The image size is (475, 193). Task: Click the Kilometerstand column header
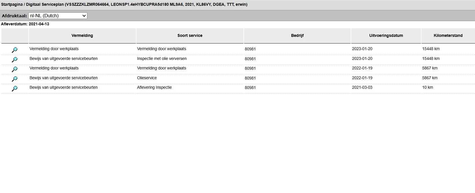(x=448, y=36)
